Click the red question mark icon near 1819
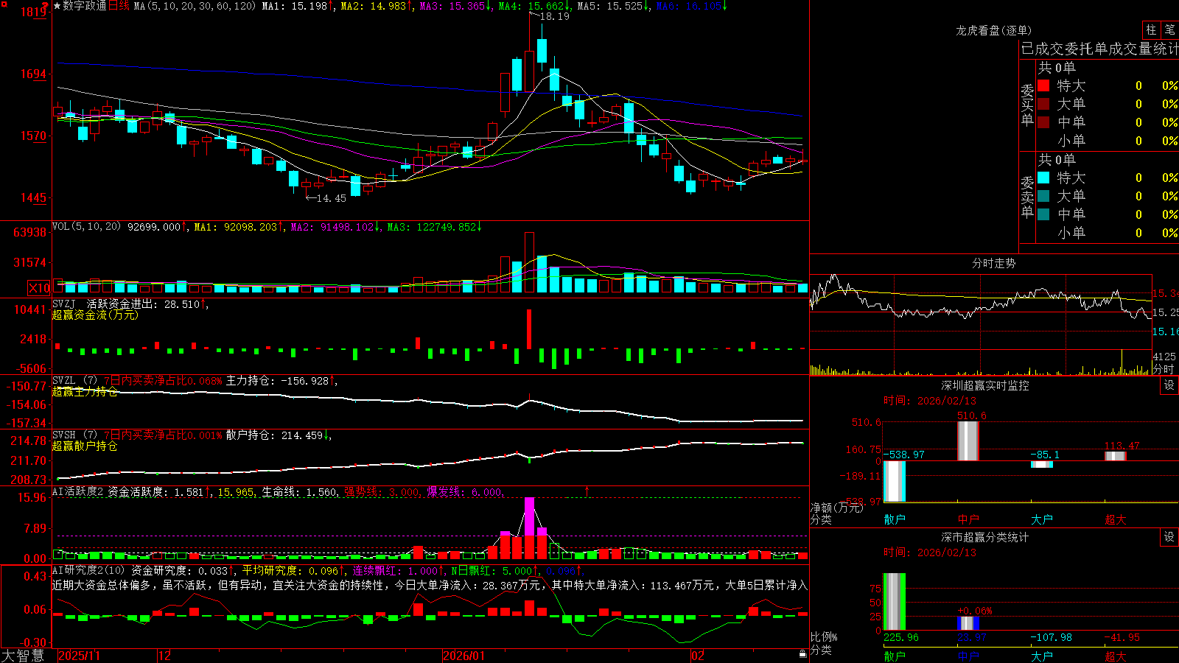The height and width of the screenshot is (663, 1179). [x=46, y=7]
